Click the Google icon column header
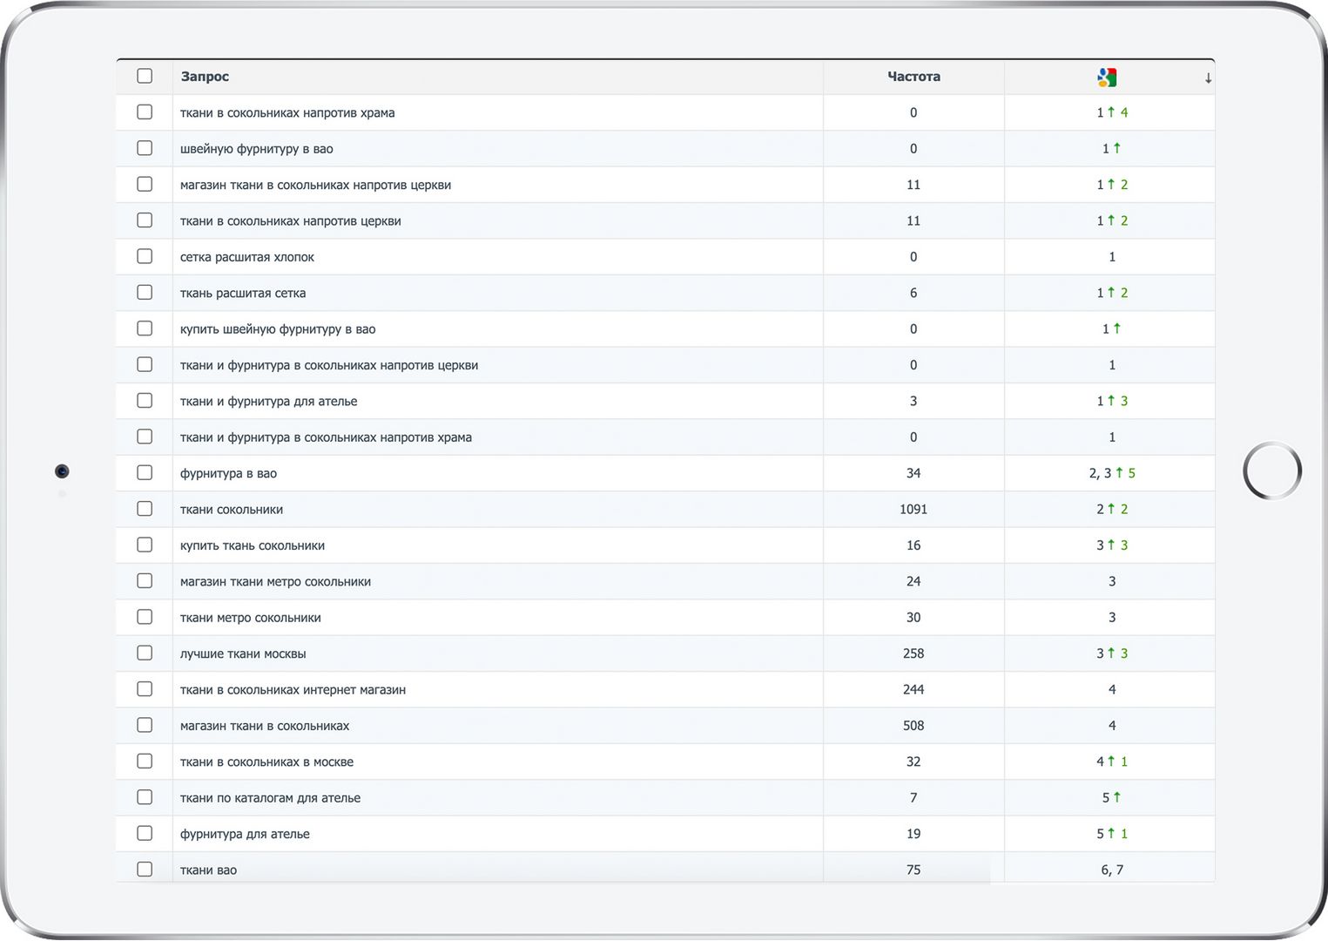 (1107, 77)
